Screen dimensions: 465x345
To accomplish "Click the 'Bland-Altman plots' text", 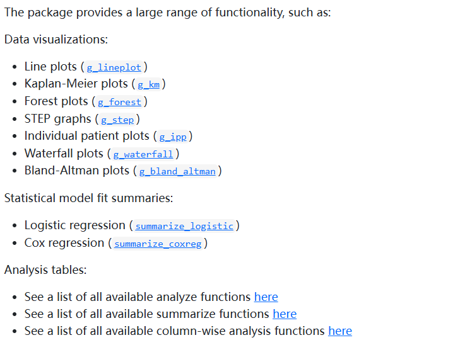I will coord(77,171).
